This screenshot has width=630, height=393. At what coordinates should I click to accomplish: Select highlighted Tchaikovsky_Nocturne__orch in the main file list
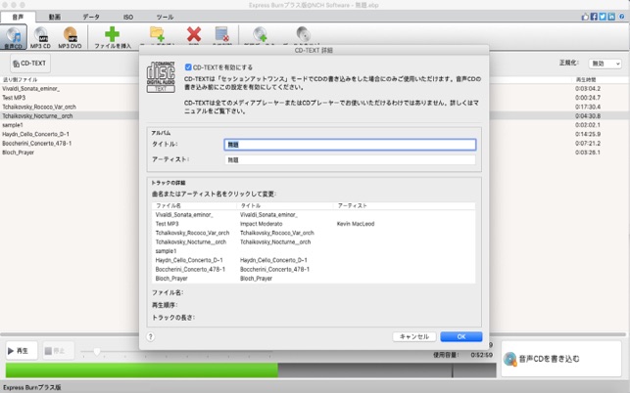(x=37, y=116)
